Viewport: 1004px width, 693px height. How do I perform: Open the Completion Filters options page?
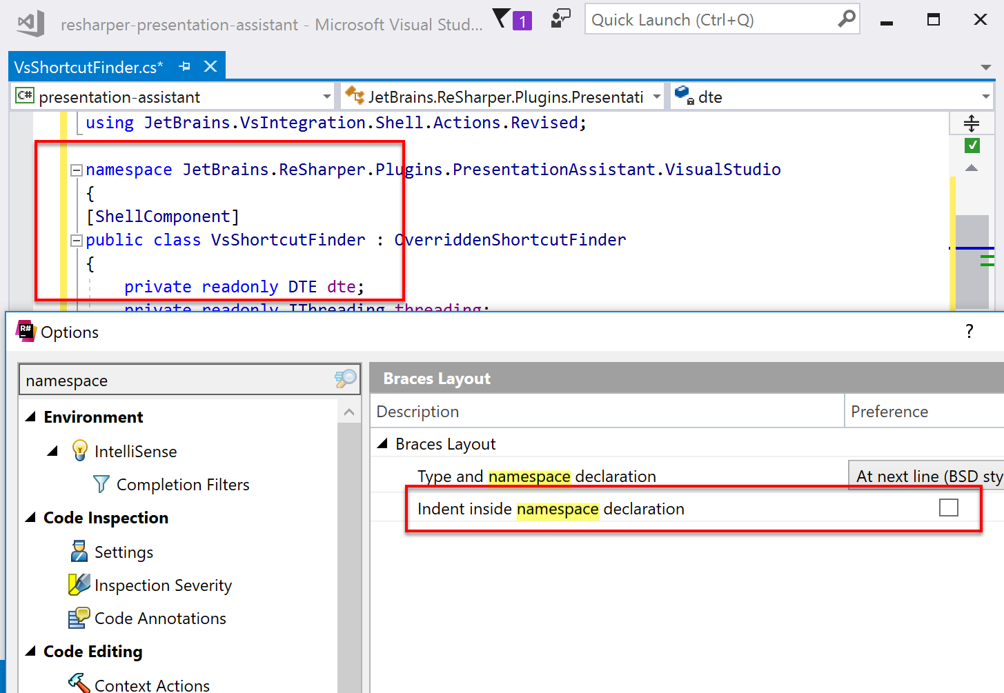[x=183, y=484]
